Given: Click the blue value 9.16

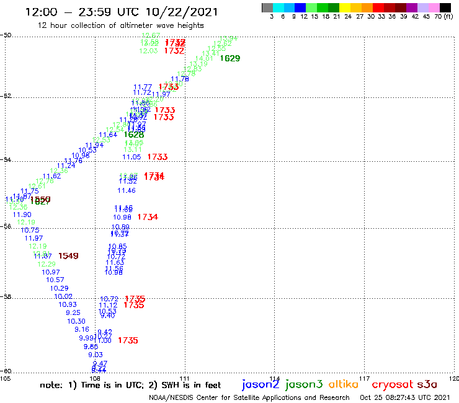Looking at the screenshot, I should click(x=82, y=330).
